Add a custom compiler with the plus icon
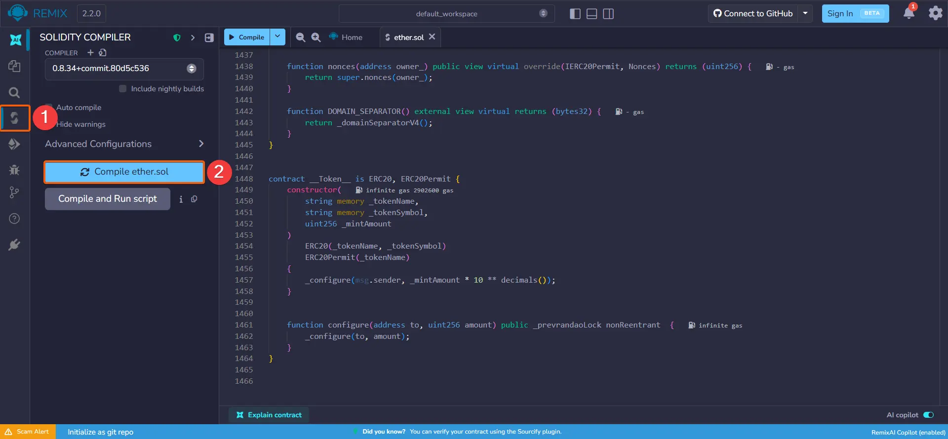Viewport: 948px width, 439px height. (x=90, y=52)
